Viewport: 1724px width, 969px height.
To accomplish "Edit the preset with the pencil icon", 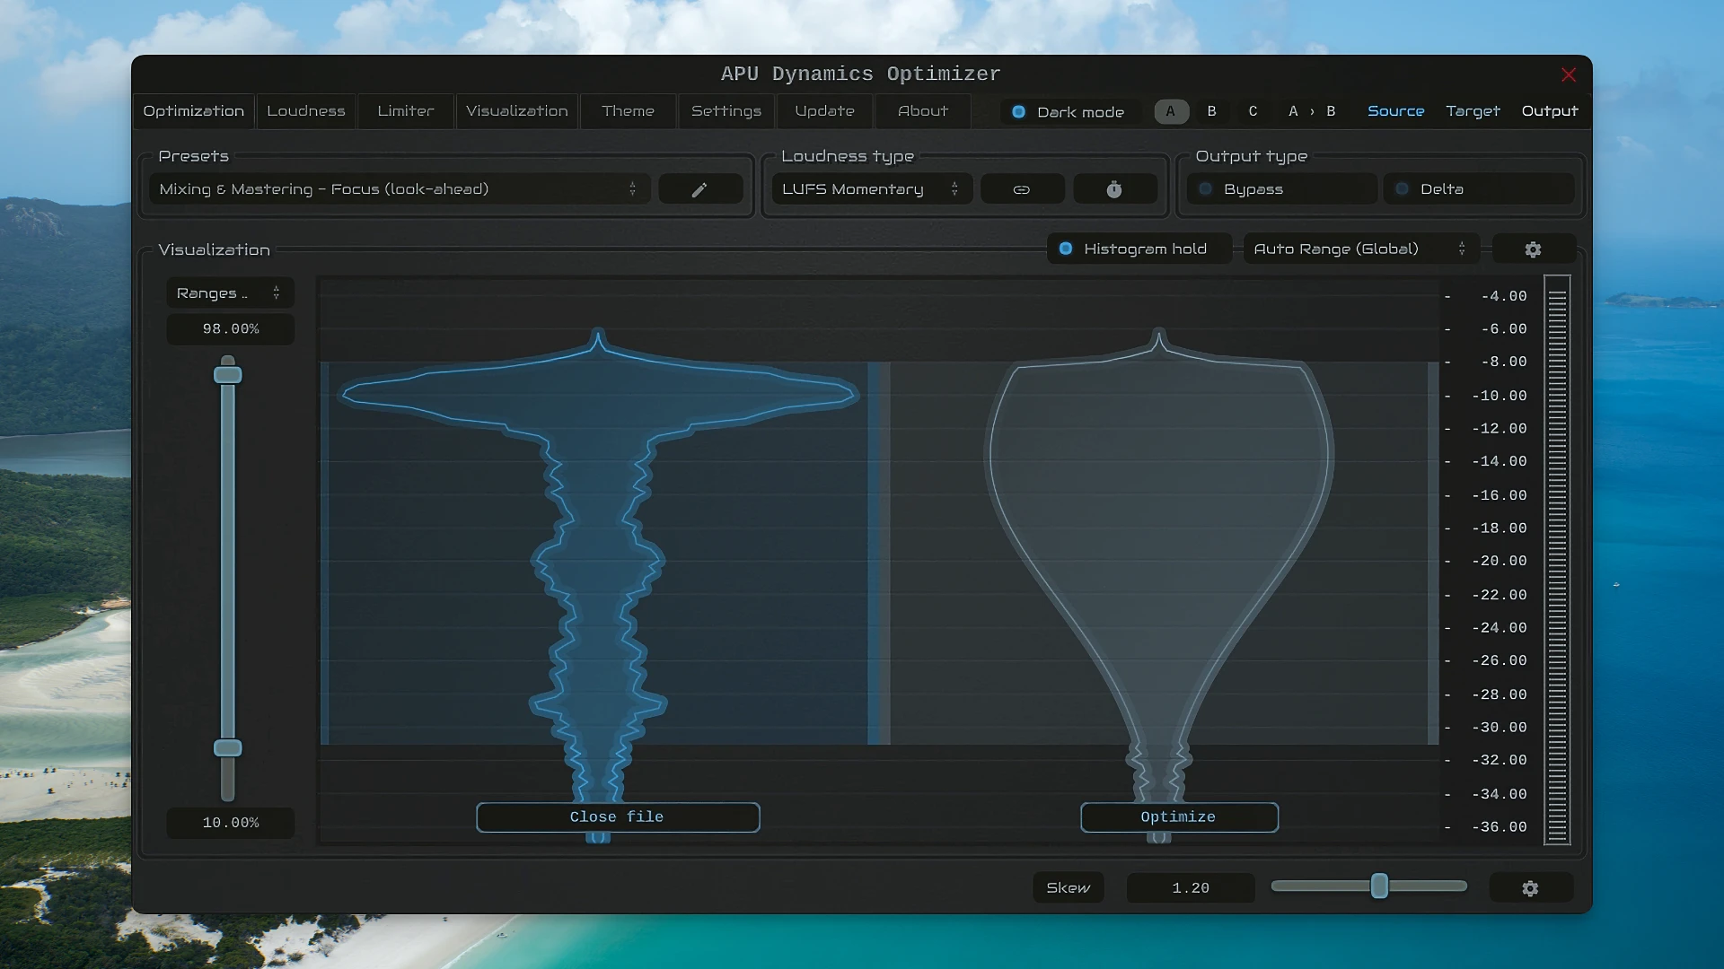I will coord(700,189).
